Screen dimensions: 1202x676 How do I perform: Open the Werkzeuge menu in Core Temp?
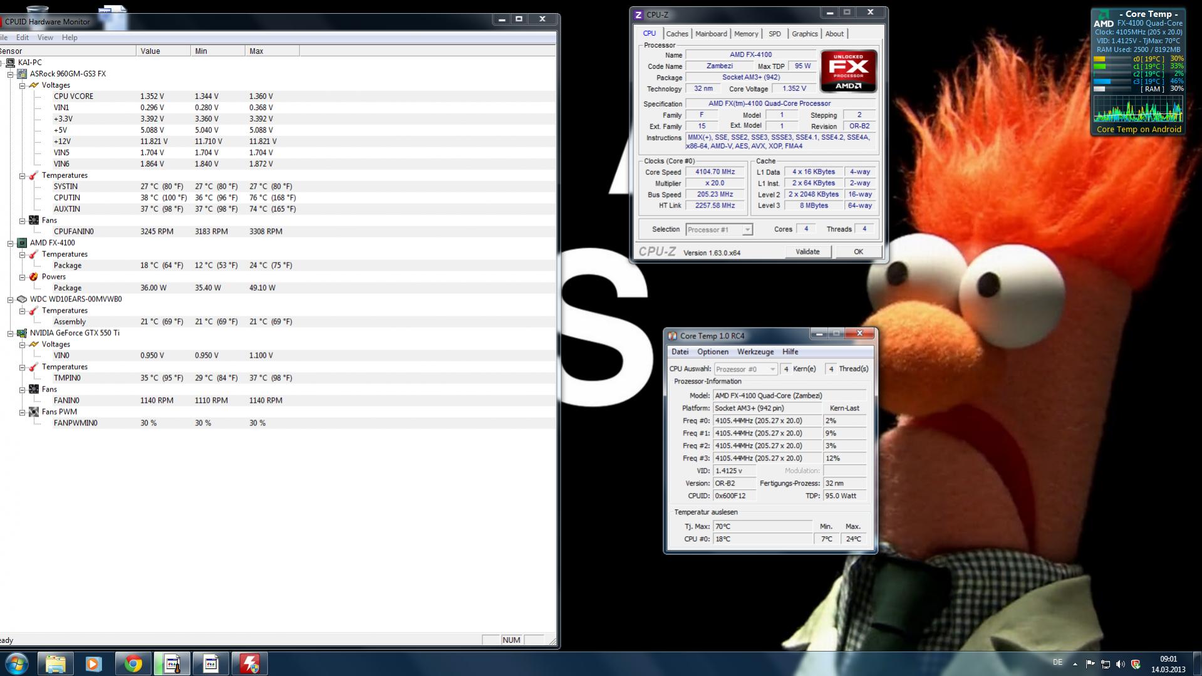pos(755,352)
